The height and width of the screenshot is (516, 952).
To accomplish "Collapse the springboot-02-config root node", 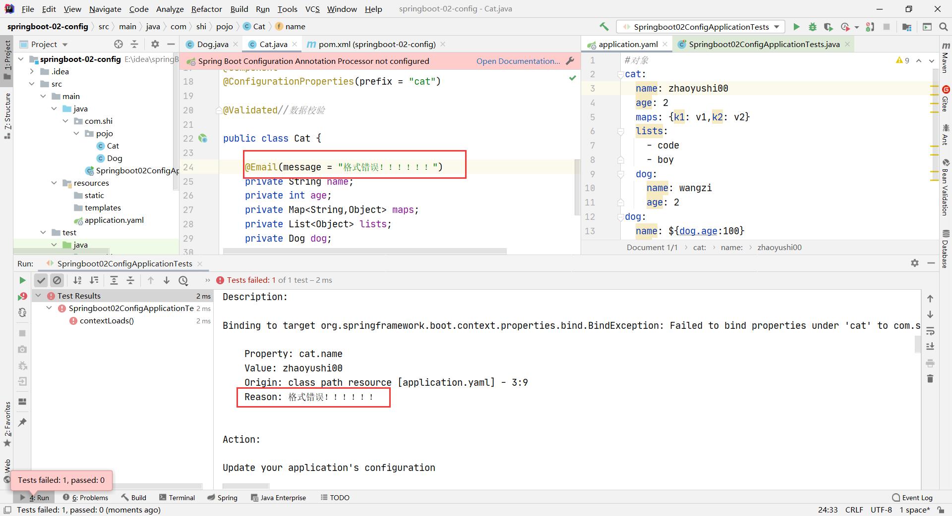I will [x=21, y=59].
